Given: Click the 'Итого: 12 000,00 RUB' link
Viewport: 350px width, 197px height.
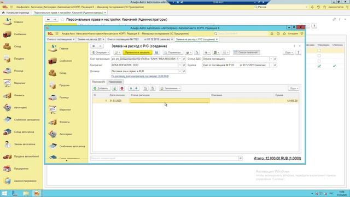Looking at the screenshot, I should 277,158.
